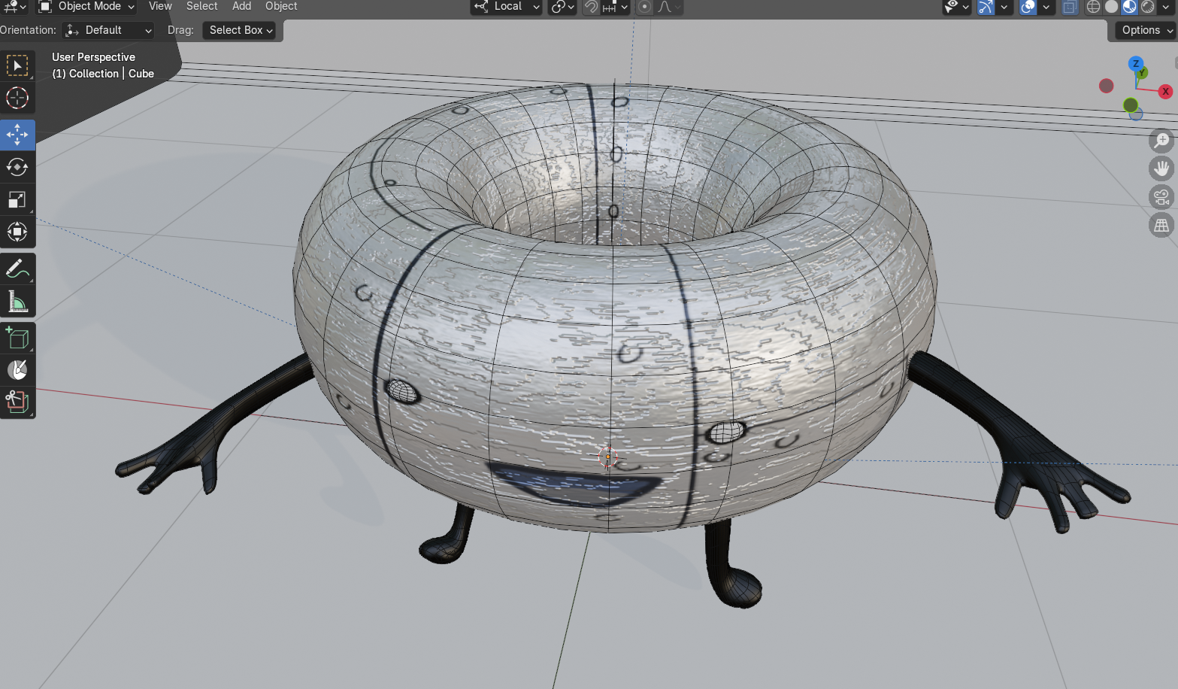
Task: Activate the 3D Cursor tool
Action: coord(17,99)
